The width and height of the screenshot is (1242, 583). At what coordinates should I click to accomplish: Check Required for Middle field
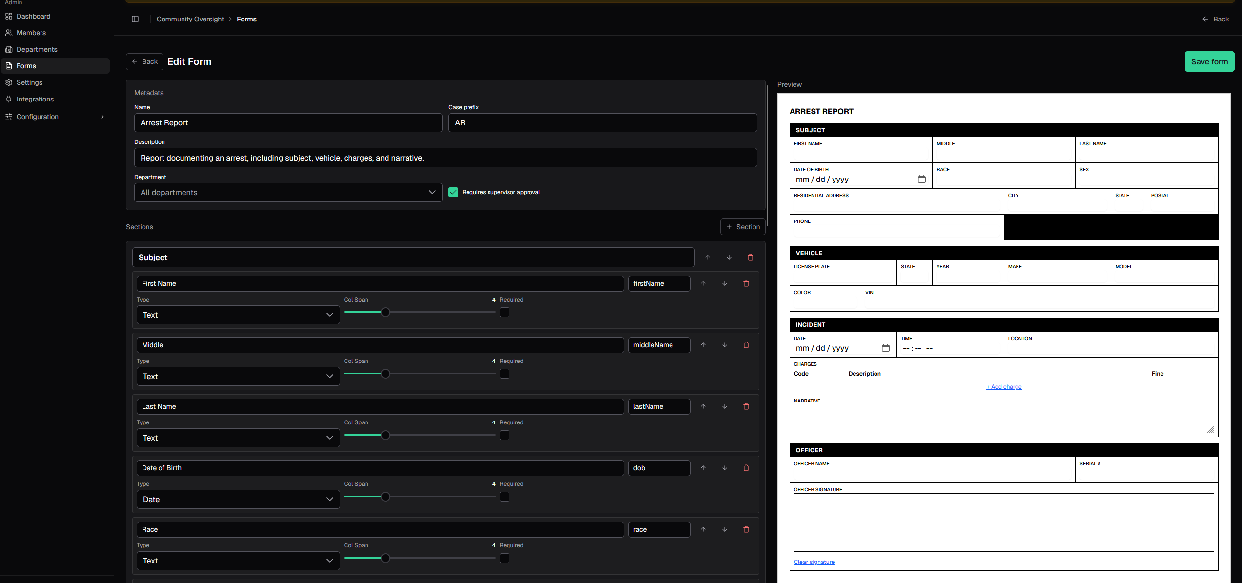coord(505,374)
